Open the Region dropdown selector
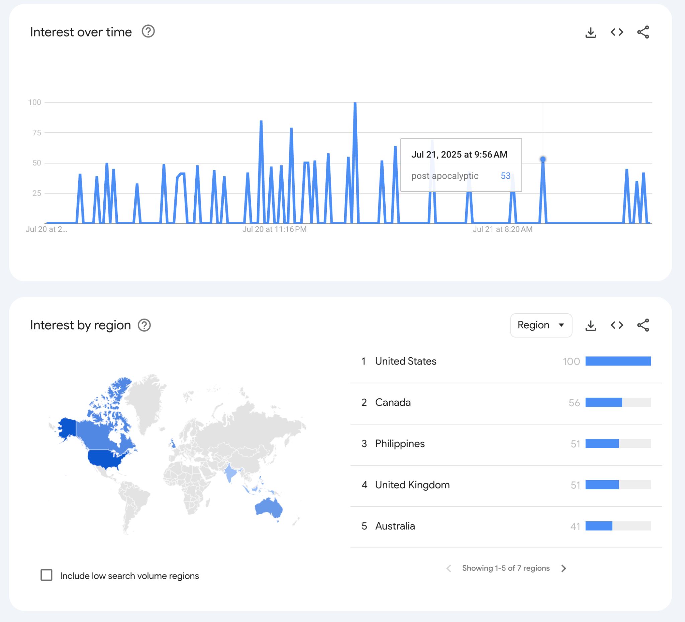This screenshot has width=685, height=622. coord(541,325)
